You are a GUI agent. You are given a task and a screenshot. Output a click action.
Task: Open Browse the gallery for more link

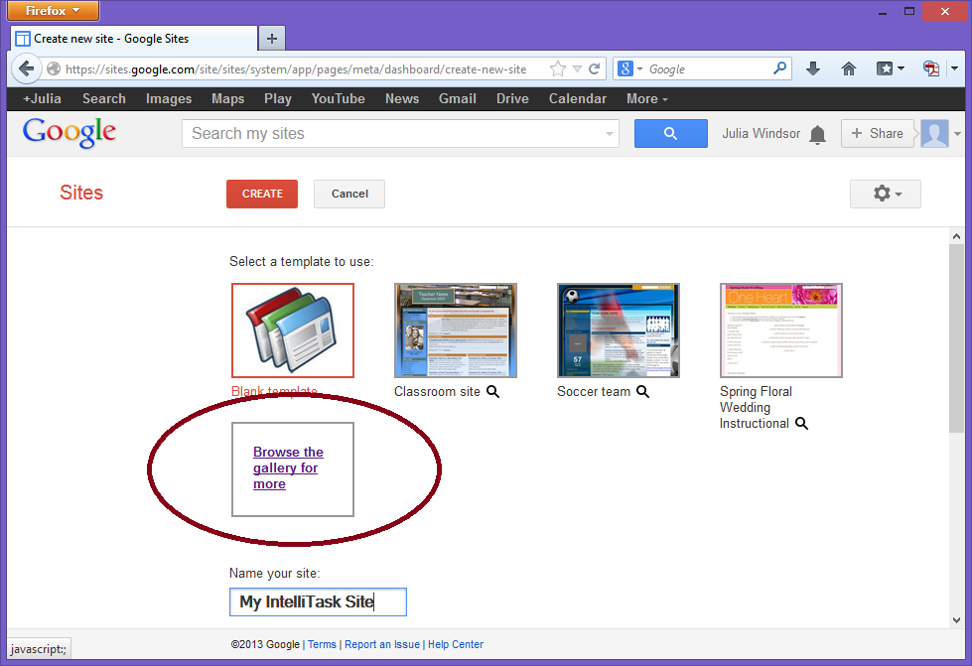pos(288,467)
